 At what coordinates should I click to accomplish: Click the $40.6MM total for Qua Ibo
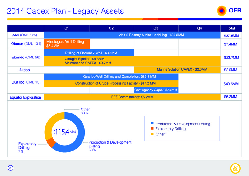pyautogui.click(x=231, y=84)
